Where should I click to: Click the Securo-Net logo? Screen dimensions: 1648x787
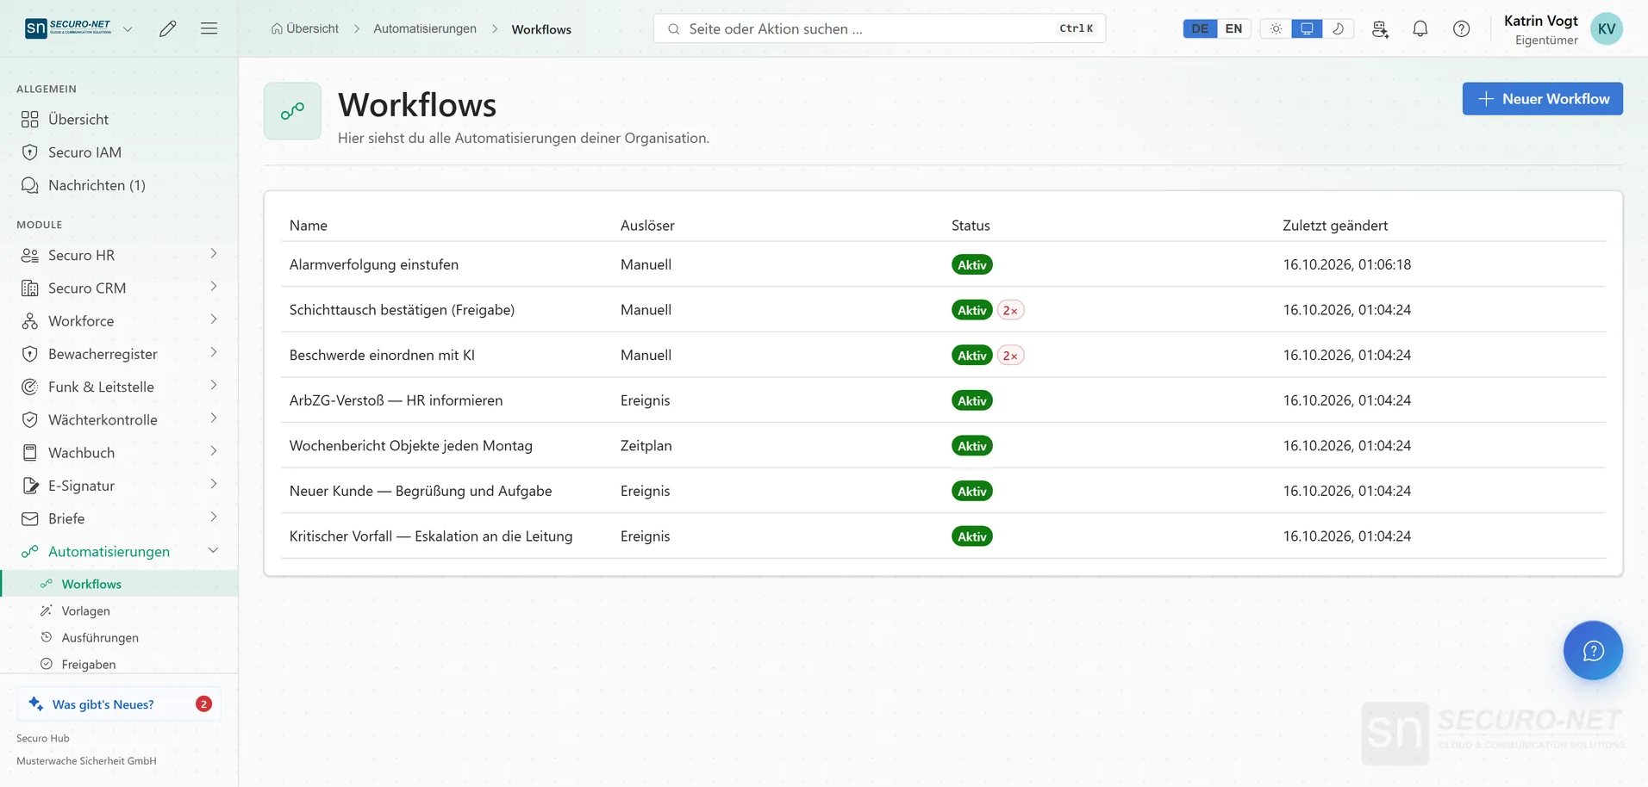[68, 28]
